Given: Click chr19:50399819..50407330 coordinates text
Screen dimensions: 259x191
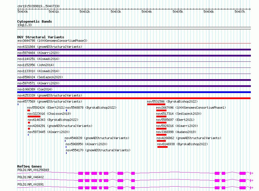Looking at the screenshot, I should [x=38, y=6].
